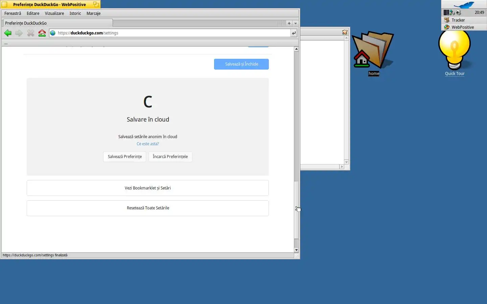Open the tab list dropdown arrow
Screen dimensions: 487x304
296,23
